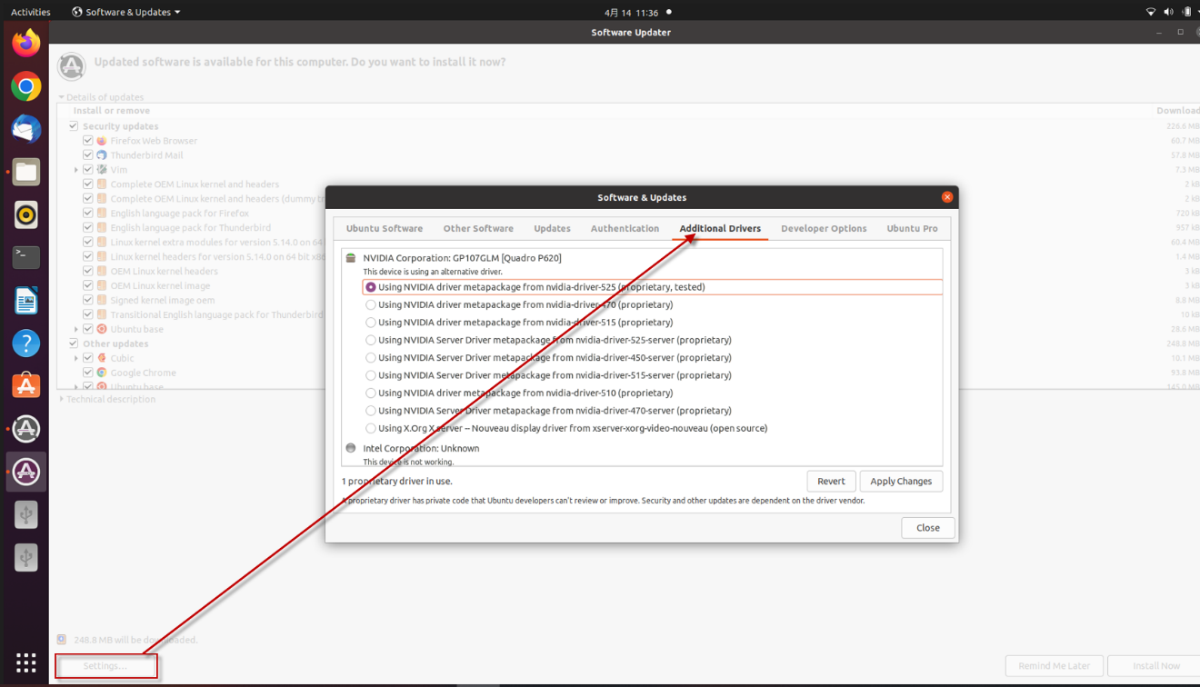Show Applications grid in dock

pyautogui.click(x=26, y=662)
